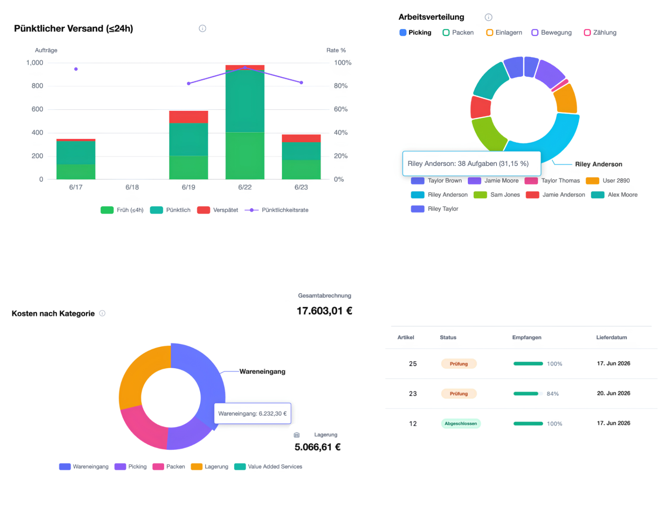Click the Abgeschlossen status badge
Image resolution: width=661 pixels, height=514 pixels.
pos(461,424)
